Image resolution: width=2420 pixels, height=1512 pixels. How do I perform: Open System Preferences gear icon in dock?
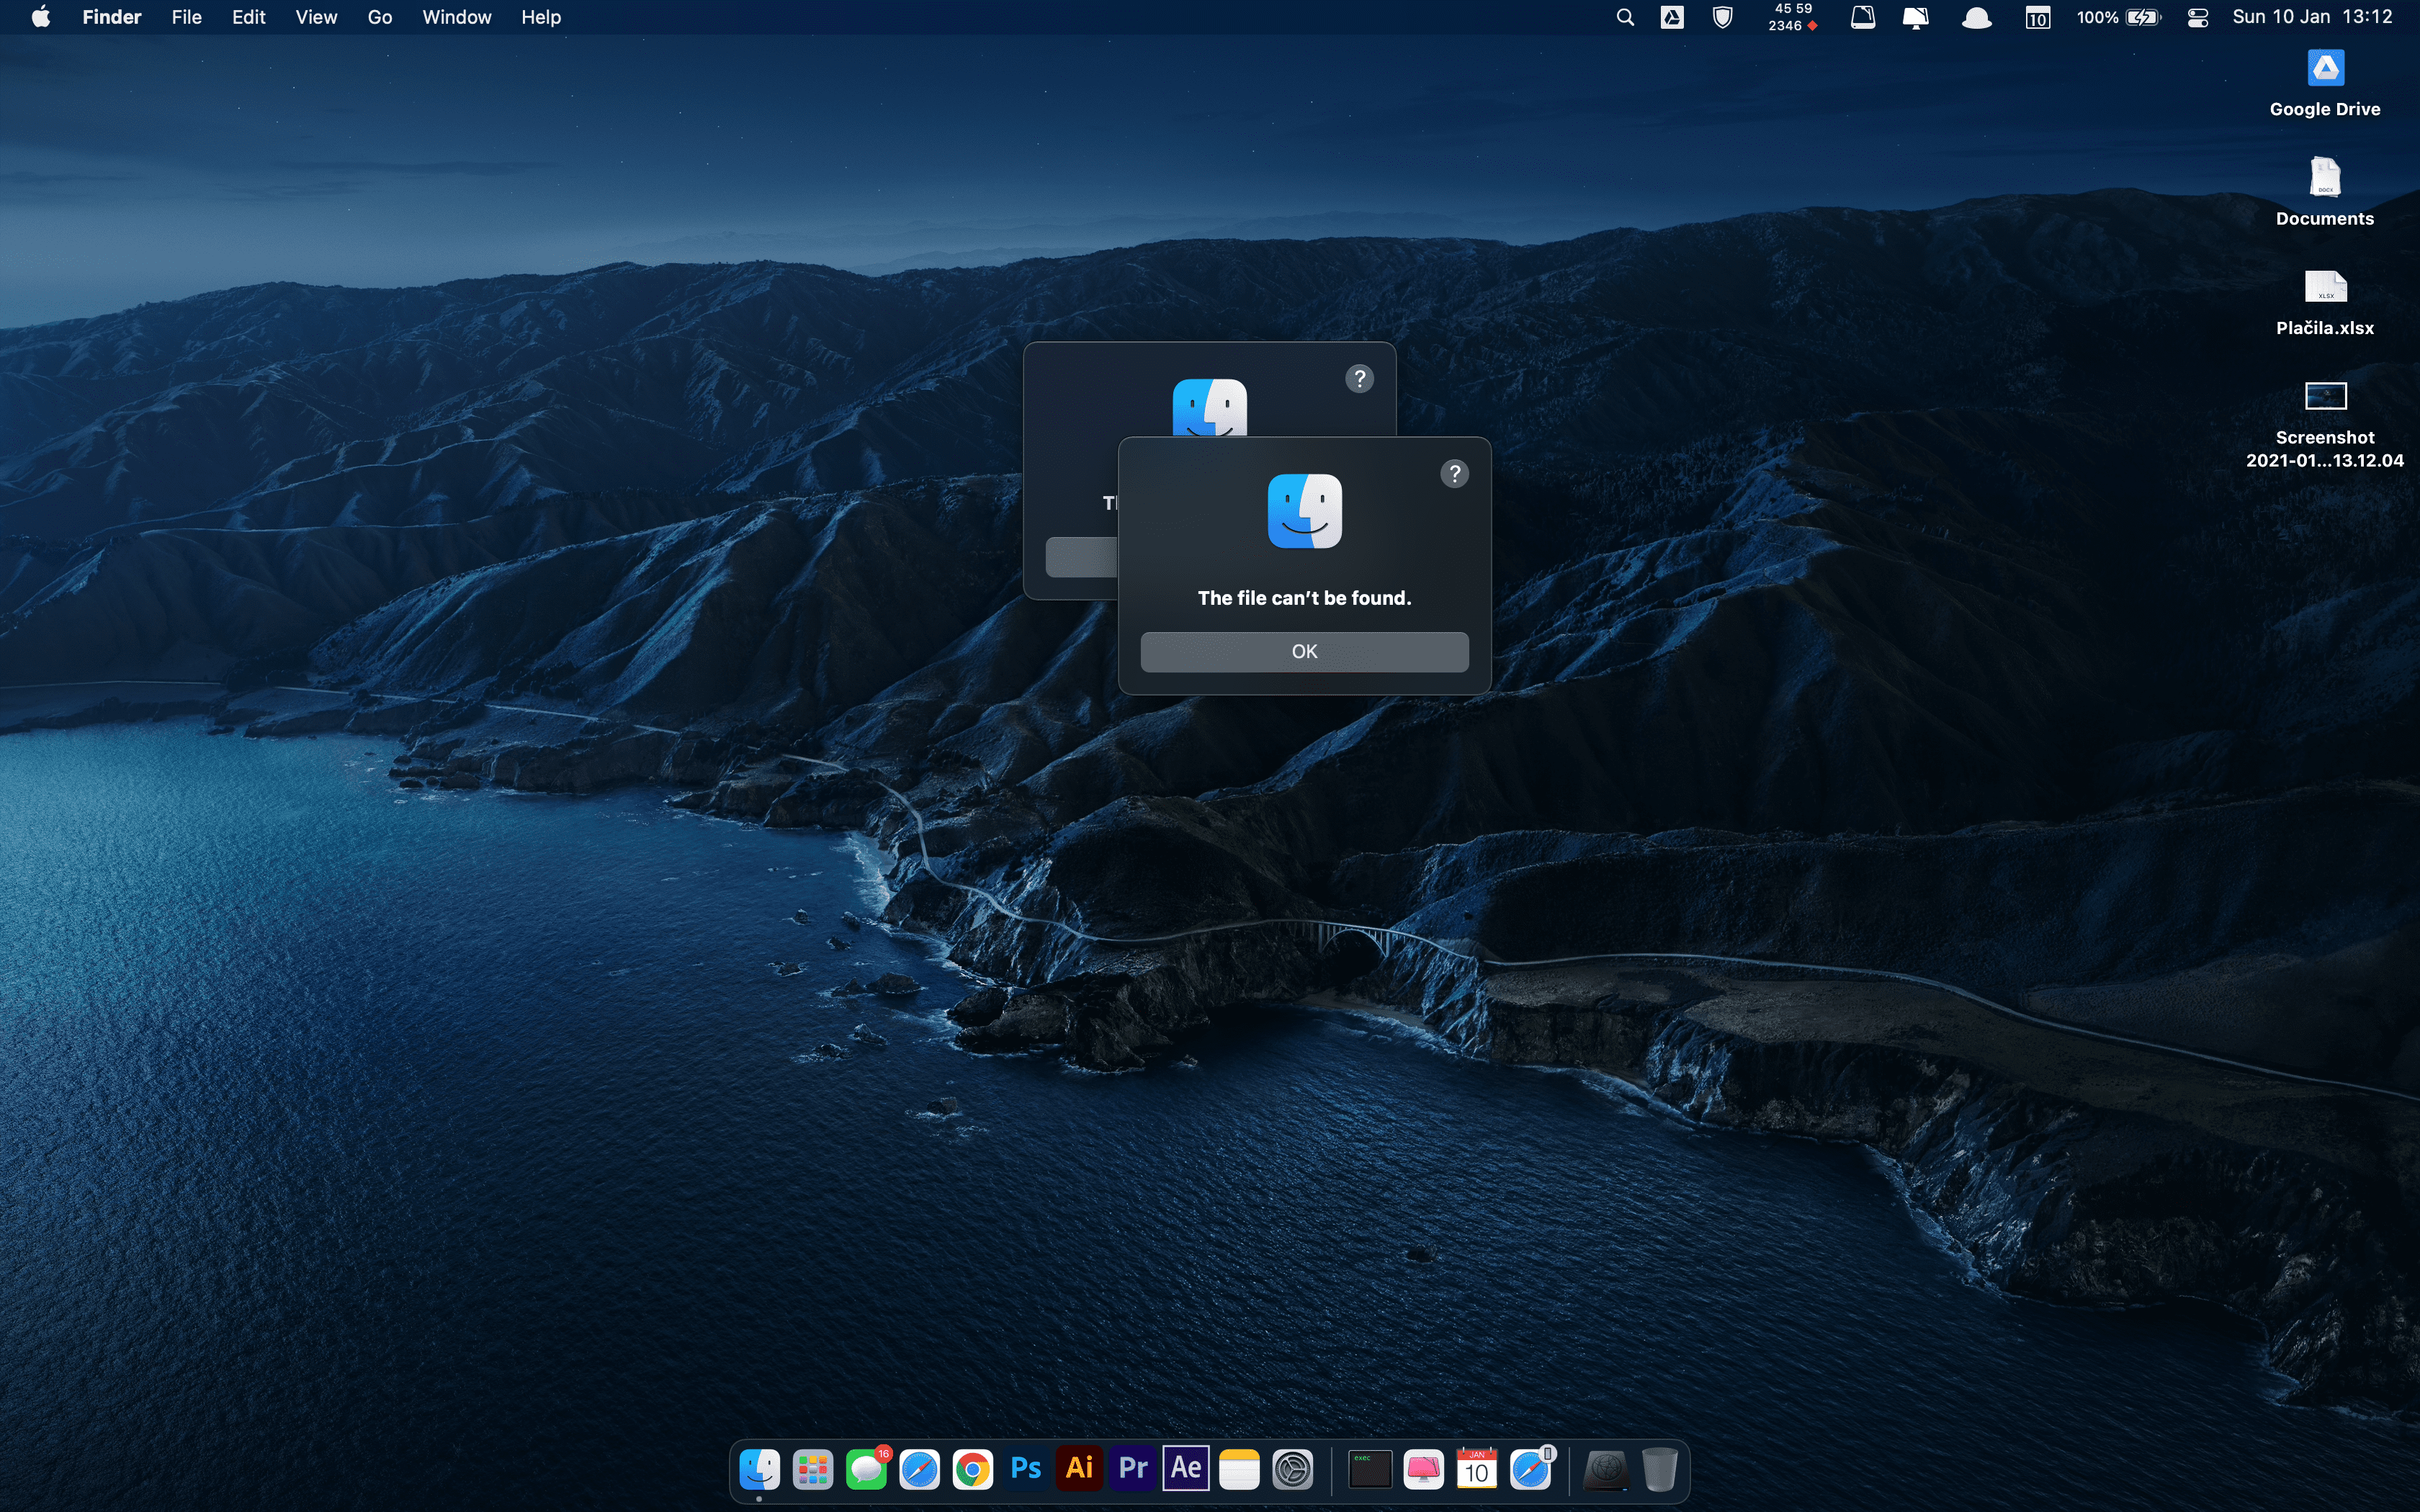point(1292,1469)
